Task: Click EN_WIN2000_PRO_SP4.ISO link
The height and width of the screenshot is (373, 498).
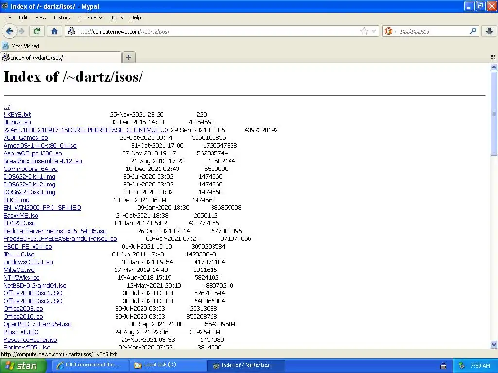Action: click(42, 207)
